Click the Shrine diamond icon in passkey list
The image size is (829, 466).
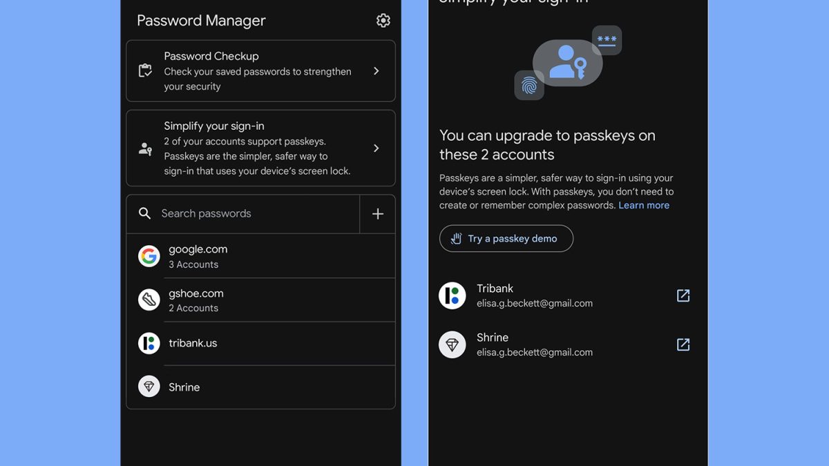452,344
